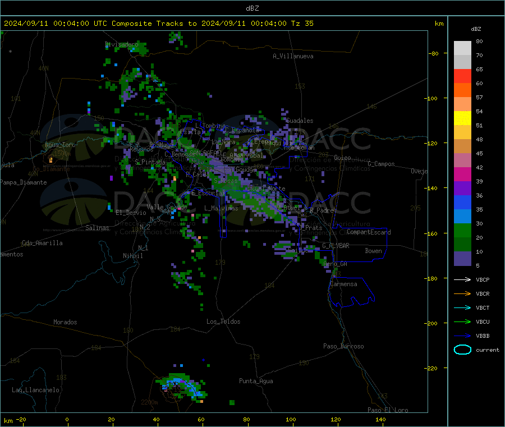Pick the magenta 39-42 dBZ swatch

(x=462, y=174)
